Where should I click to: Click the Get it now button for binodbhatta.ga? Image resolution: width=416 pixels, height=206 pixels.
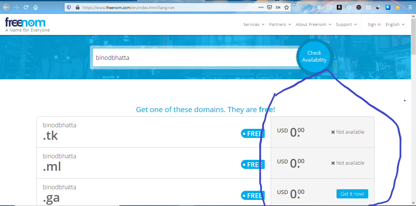[352, 194]
